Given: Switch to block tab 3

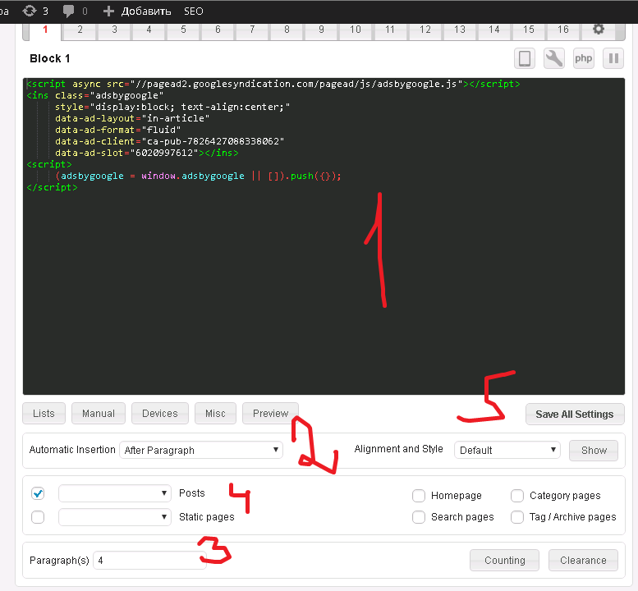Looking at the screenshot, I should click(114, 30).
